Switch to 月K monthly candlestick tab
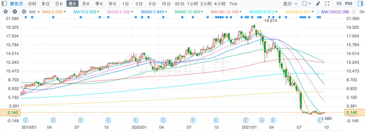The image size is (365, 131). tap(86, 4)
